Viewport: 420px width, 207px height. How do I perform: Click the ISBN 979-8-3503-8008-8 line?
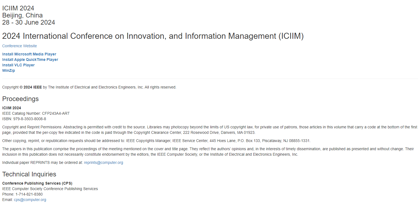[24, 119]
